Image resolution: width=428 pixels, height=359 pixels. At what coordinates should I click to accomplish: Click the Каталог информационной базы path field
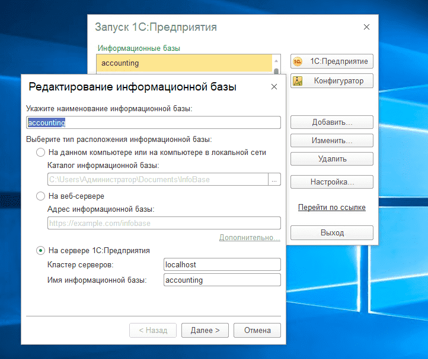[x=158, y=180]
